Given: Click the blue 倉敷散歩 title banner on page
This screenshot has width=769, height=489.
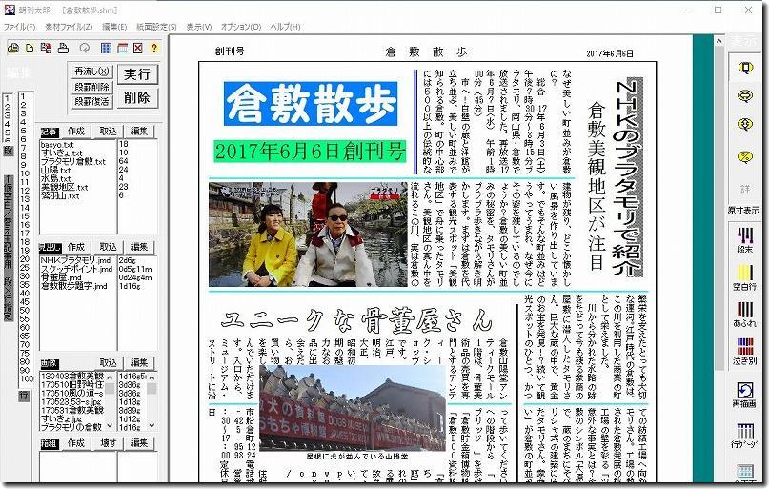Looking at the screenshot, I should point(311,104).
